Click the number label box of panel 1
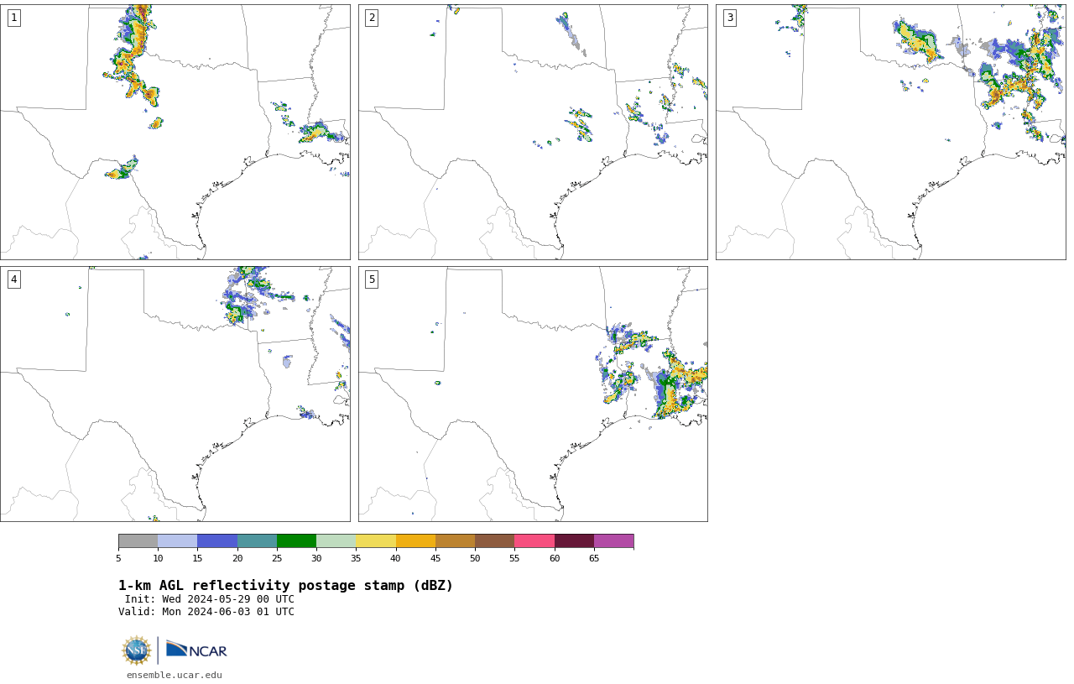Screen dimensions: 1074x684 point(13,18)
